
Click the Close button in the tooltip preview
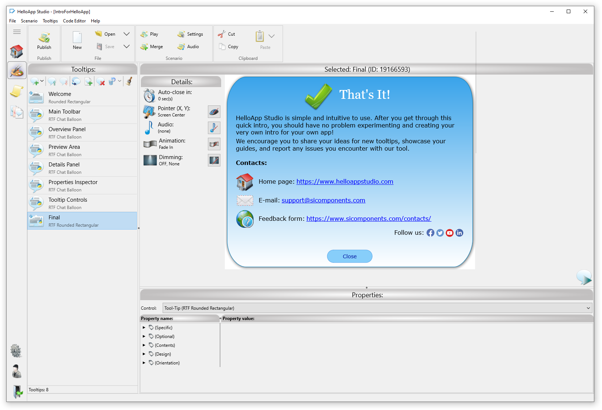[350, 256]
